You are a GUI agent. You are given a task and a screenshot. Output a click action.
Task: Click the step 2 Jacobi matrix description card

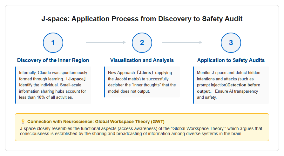click(142, 82)
